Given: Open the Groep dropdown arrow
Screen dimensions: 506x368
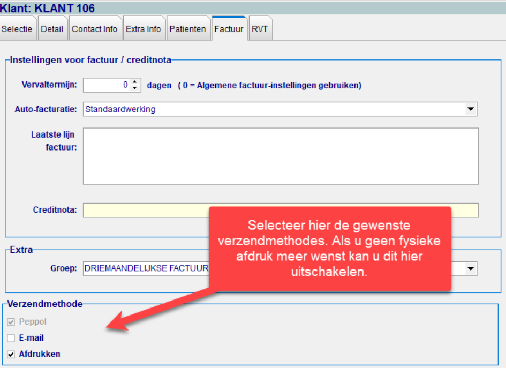Looking at the screenshot, I should 471,268.
